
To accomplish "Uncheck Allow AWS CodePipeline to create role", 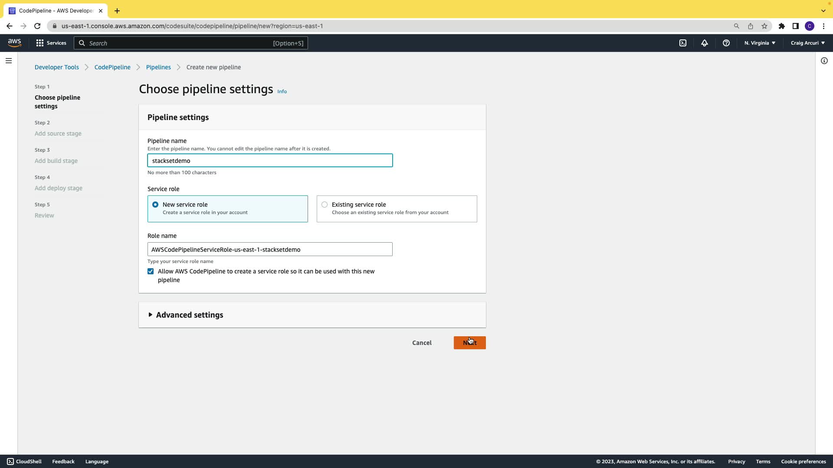I will coord(151,271).
